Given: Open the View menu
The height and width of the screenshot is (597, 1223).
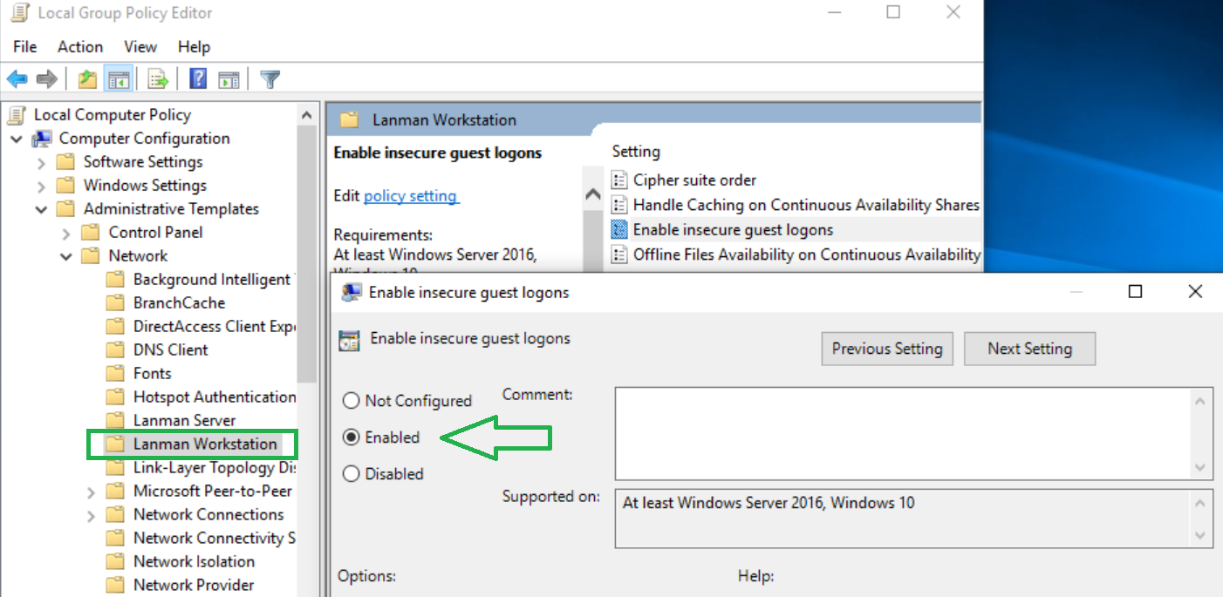Looking at the screenshot, I should click(x=140, y=46).
